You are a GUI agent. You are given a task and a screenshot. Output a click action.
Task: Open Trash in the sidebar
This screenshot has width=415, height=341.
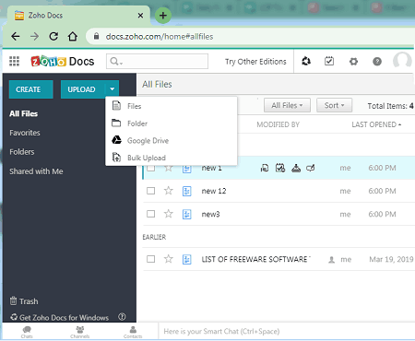tap(24, 301)
